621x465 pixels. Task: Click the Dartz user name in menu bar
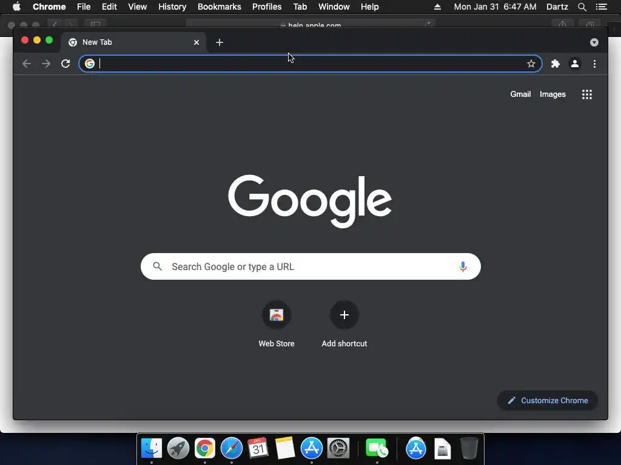557,7
